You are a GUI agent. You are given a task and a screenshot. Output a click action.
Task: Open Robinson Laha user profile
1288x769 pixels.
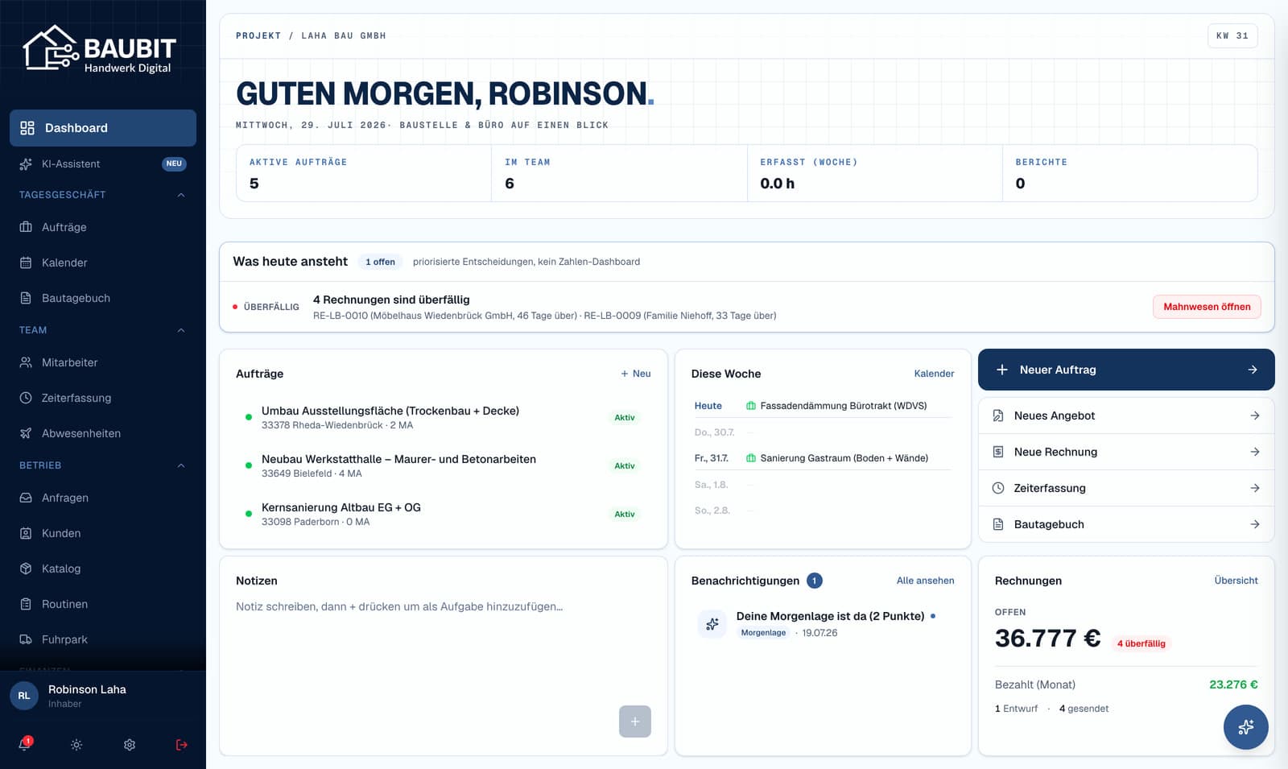coord(103,696)
